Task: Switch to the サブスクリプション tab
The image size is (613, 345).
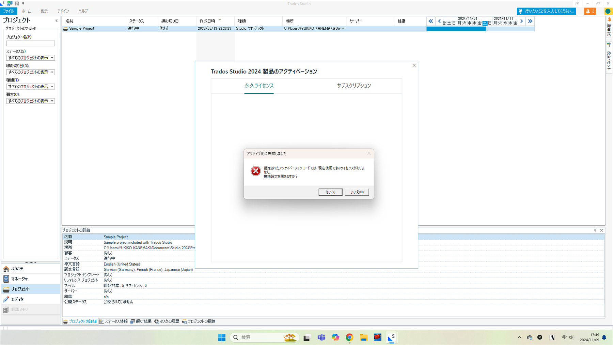Action: tap(354, 86)
